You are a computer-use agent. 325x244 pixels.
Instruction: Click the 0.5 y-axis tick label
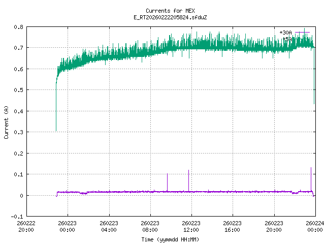18,90
